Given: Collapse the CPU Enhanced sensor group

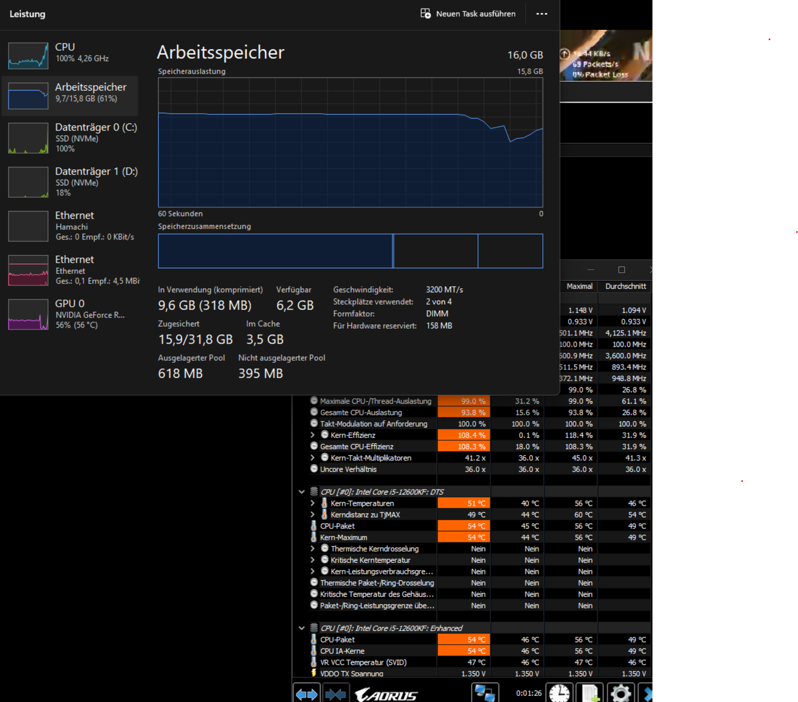Looking at the screenshot, I should [302, 628].
